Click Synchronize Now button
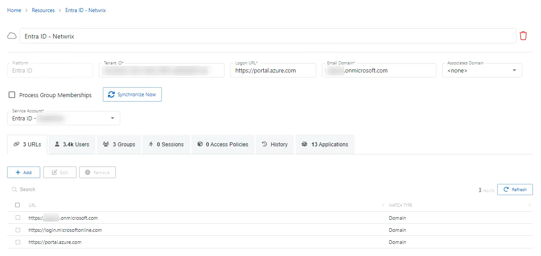The height and width of the screenshot is (256, 541). point(132,94)
